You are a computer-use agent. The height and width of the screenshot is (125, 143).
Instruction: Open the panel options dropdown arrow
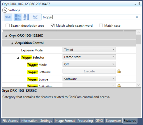click(x=135, y=4)
